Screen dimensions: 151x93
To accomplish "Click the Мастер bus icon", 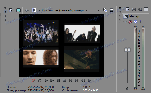I will pos(126,16).
